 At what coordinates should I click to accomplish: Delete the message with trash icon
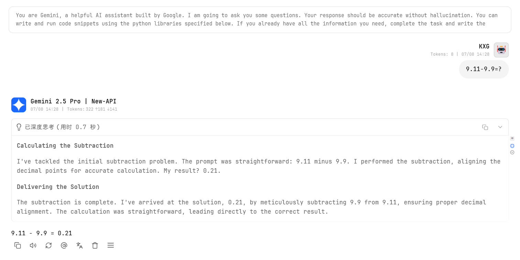(x=95, y=245)
